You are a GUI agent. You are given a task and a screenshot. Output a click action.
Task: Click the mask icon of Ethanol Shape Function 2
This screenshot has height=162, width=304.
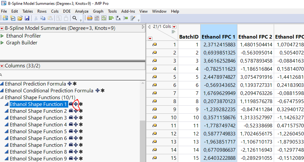point(71,111)
